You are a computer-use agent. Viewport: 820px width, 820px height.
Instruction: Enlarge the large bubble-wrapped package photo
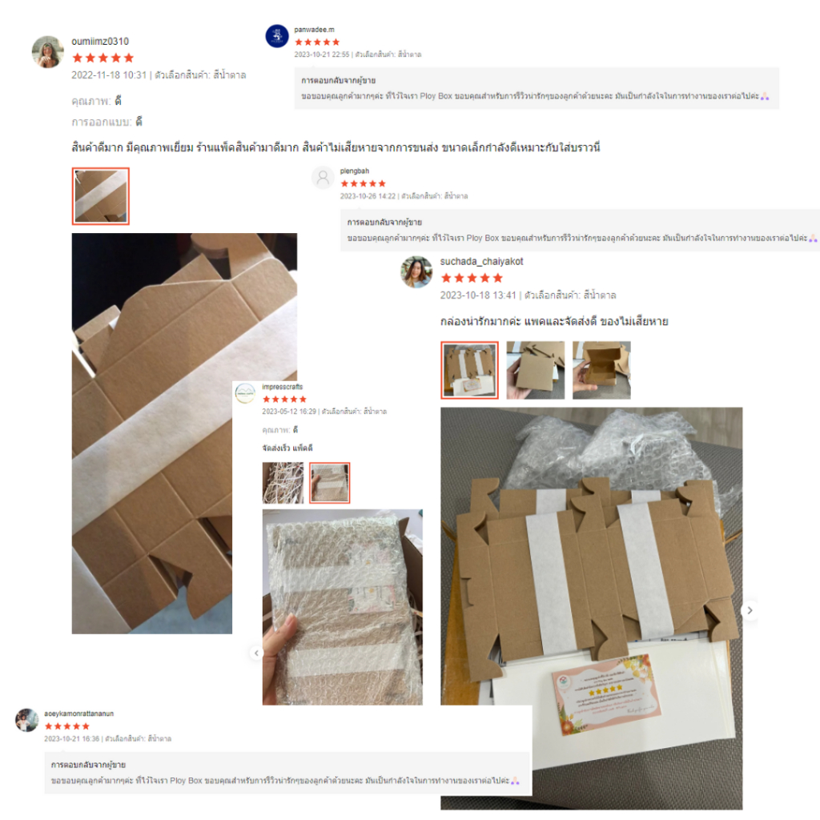pos(343,607)
